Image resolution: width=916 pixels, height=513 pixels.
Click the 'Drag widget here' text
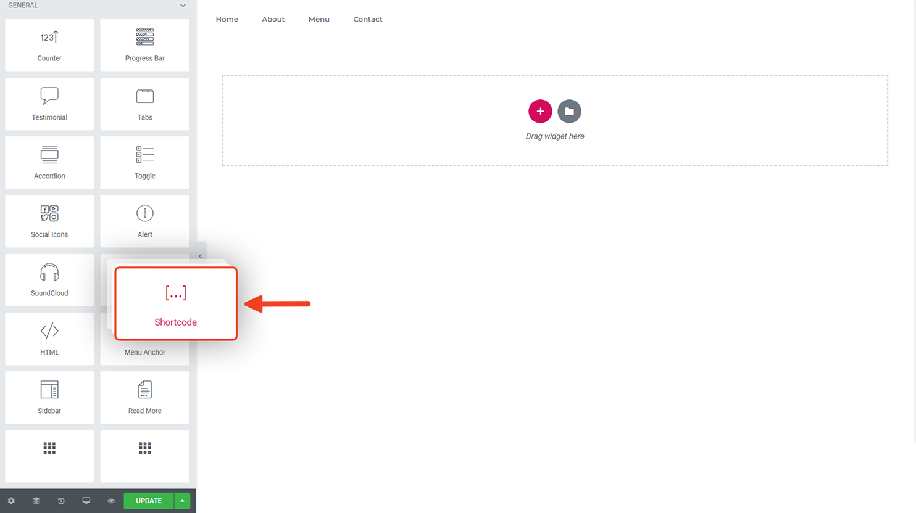coord(555,136)
